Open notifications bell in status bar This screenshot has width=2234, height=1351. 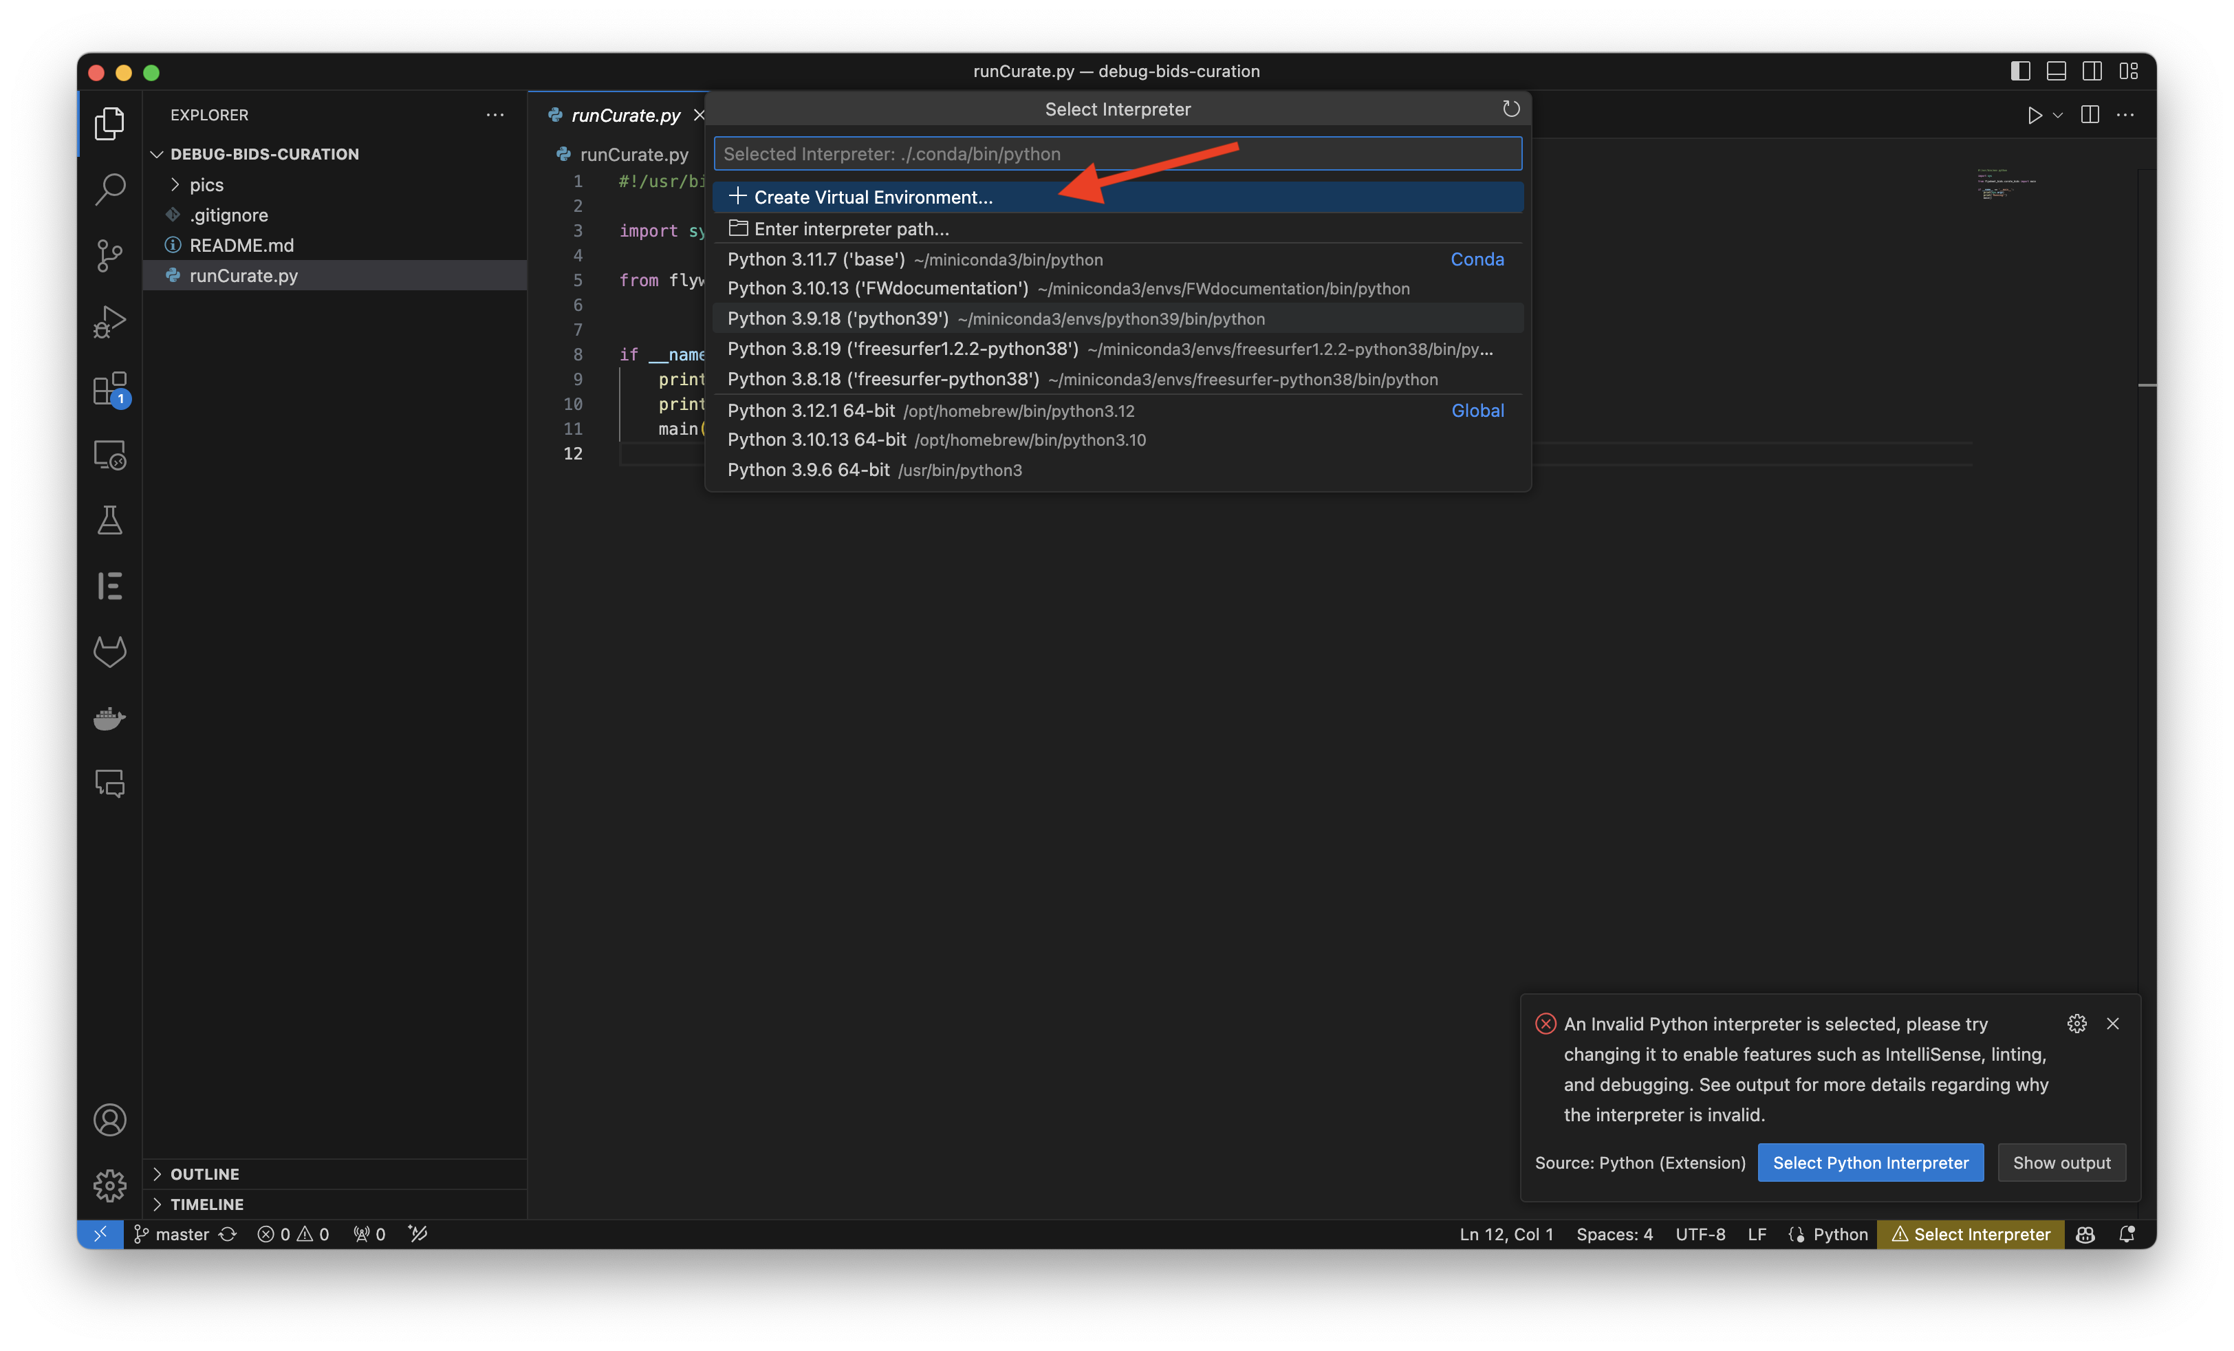[x=2126, y=1234]
